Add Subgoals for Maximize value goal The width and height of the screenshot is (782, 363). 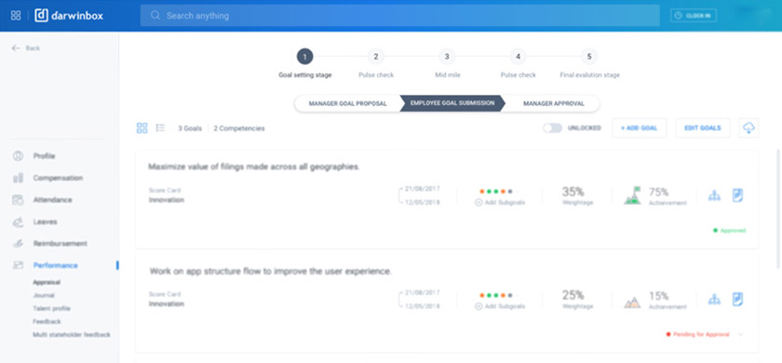pos(500,203)
